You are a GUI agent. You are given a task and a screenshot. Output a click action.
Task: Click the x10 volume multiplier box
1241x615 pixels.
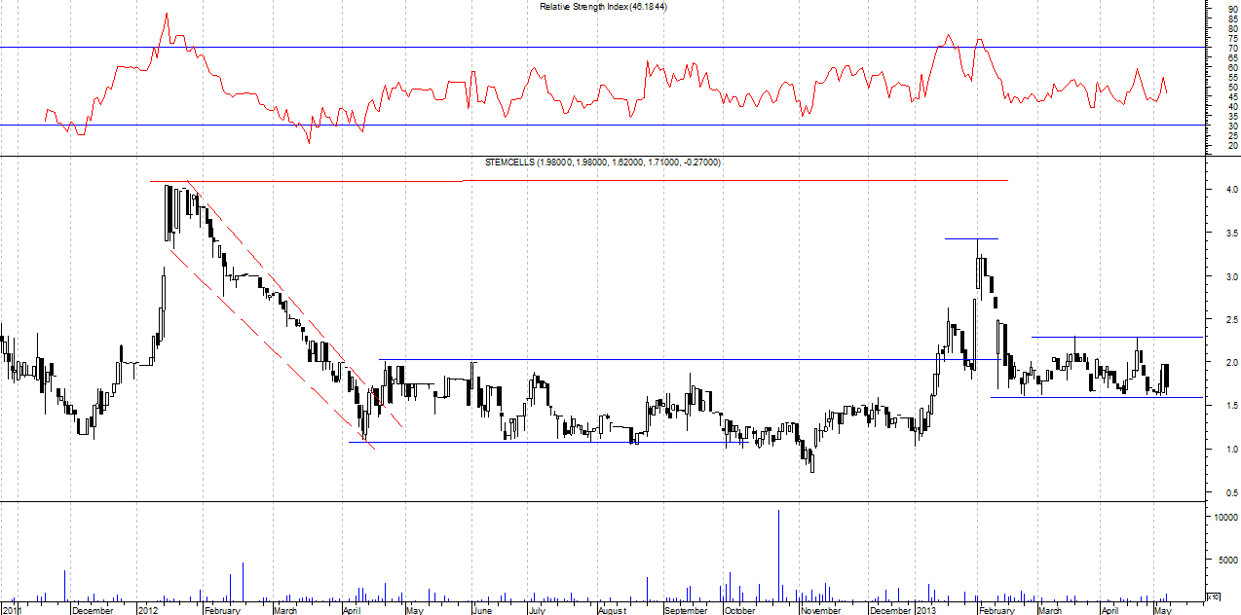point(1213,596)
